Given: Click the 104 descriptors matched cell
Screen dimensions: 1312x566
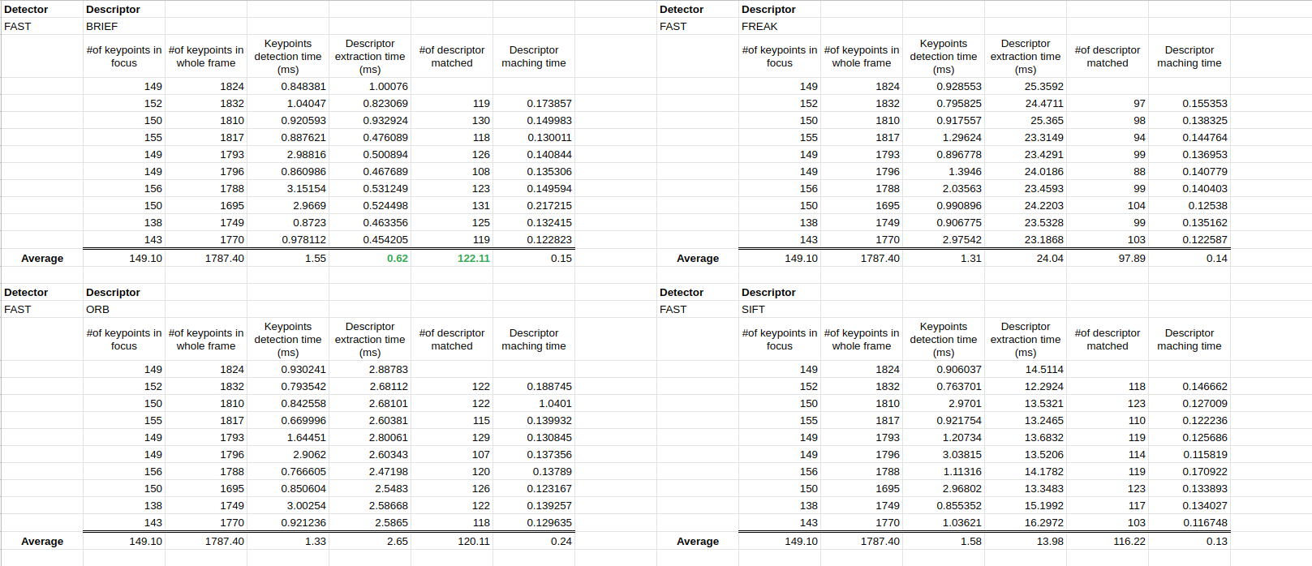Looking at the screenshot, I should pyautogui.click(x=1108, y=205).
